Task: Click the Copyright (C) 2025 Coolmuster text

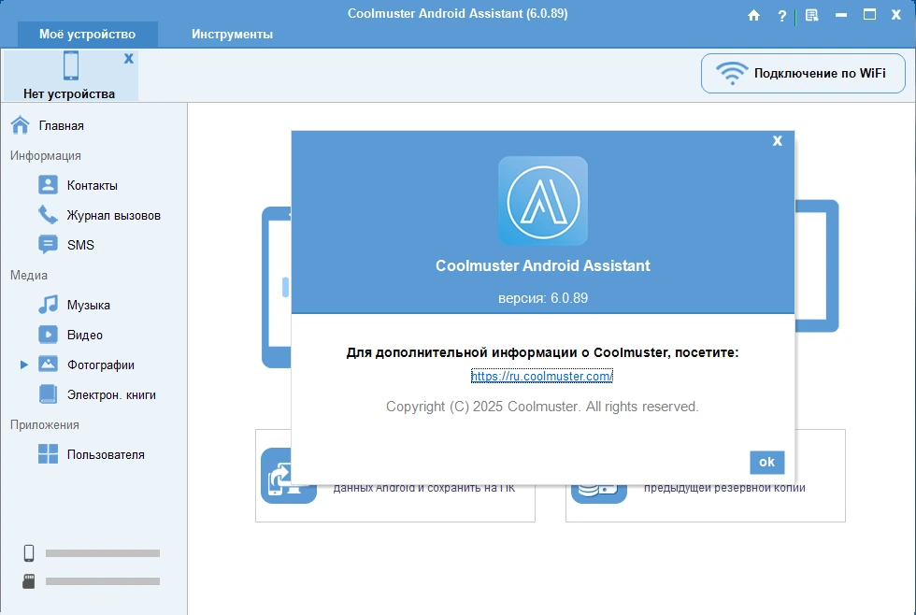Action: pyautogui.click(x=542, y=407)
